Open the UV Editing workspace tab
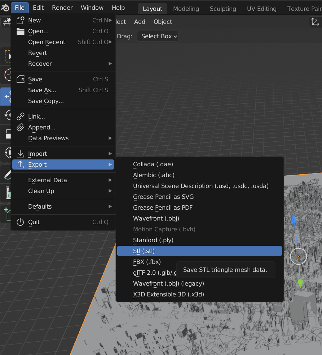 [x=261, y=9]
